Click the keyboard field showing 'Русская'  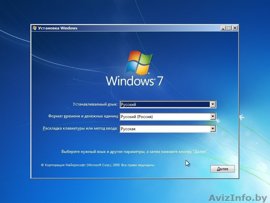click(162, 129)
